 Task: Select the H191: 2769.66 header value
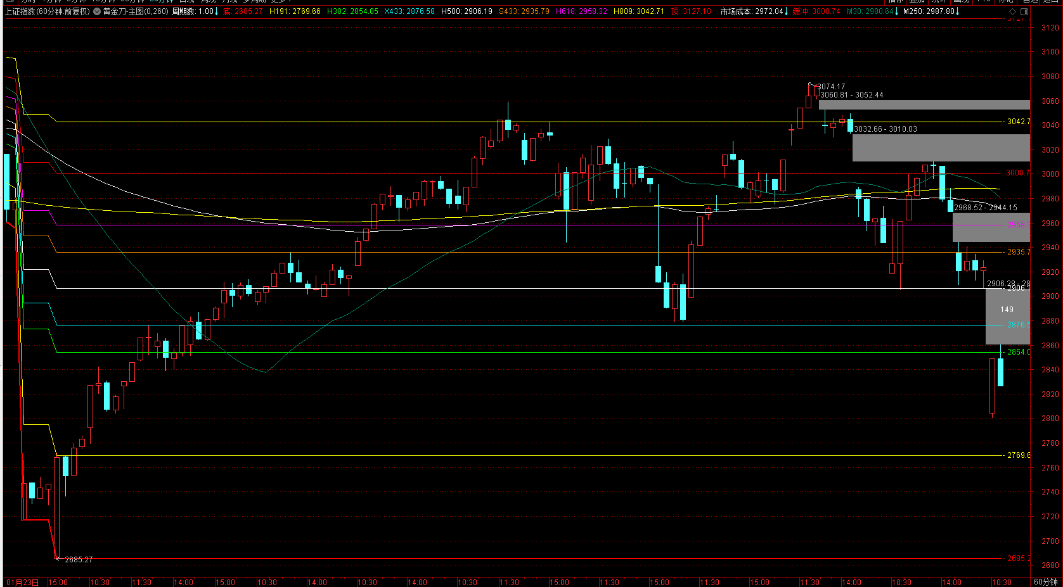(295, 11)
